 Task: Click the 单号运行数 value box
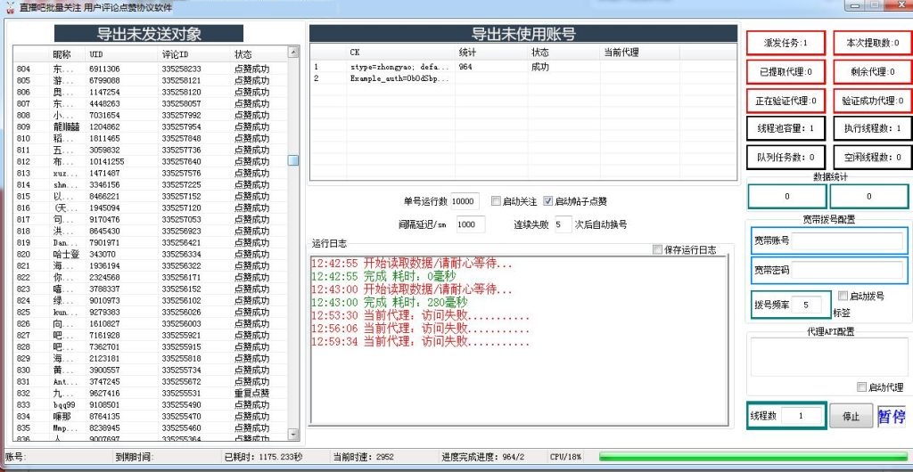pos(465,201)
